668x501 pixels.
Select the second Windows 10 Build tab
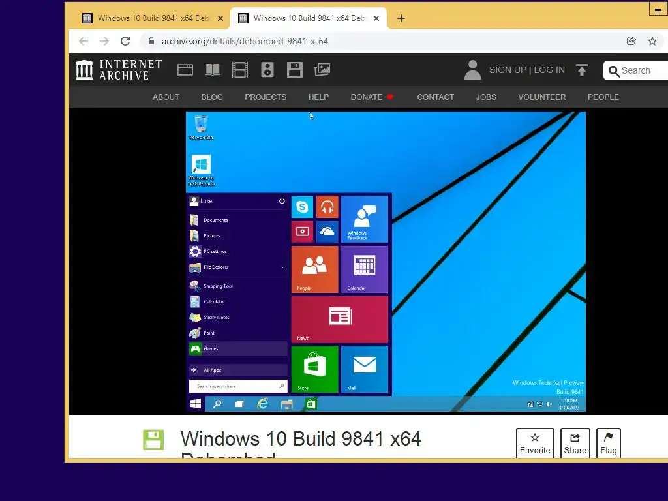[309, 18]
